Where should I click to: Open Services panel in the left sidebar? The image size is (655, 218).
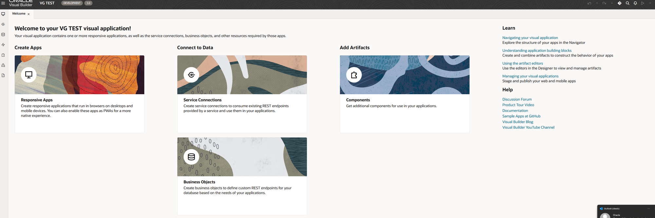point(3,24)
